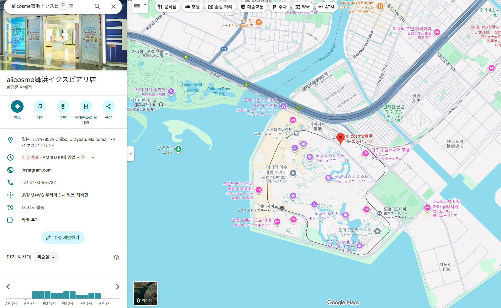Toggle the 레이어 satellite layer thumbnail
501x308 pixels.
[145, 293]
